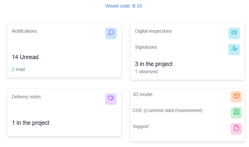Click the Notifications speech bubble icon
The height and width of the screenshot is (147, 249).
tap(111, 33)
